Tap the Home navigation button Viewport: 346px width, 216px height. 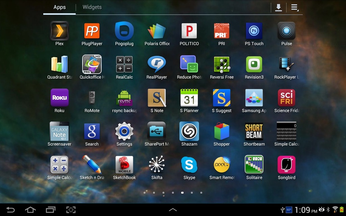[x=30, y=210]
